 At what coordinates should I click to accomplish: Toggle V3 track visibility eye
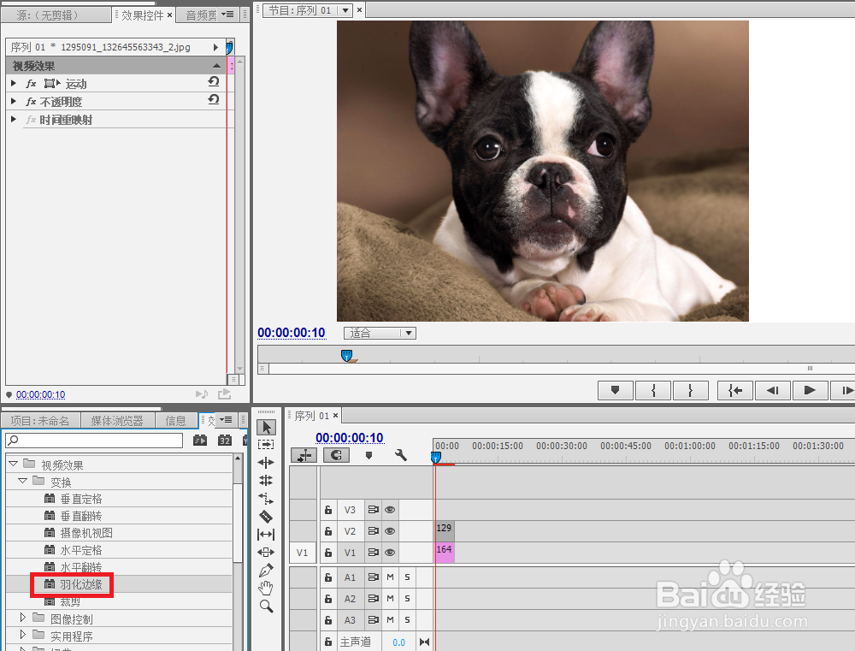[389, 510]
